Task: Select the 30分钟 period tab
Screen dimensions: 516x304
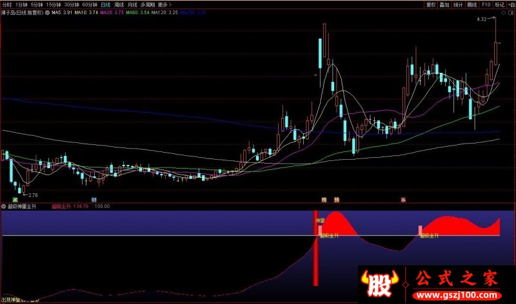Action: (x=72, y=5)
